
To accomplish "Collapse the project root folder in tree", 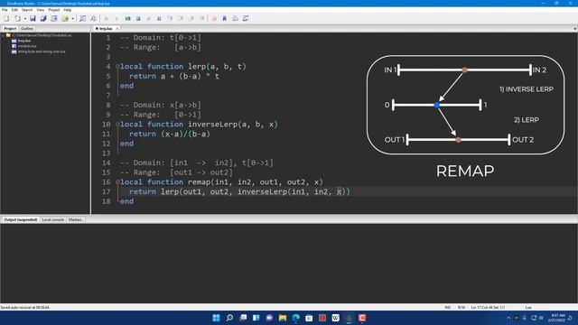I will point(4,35).
